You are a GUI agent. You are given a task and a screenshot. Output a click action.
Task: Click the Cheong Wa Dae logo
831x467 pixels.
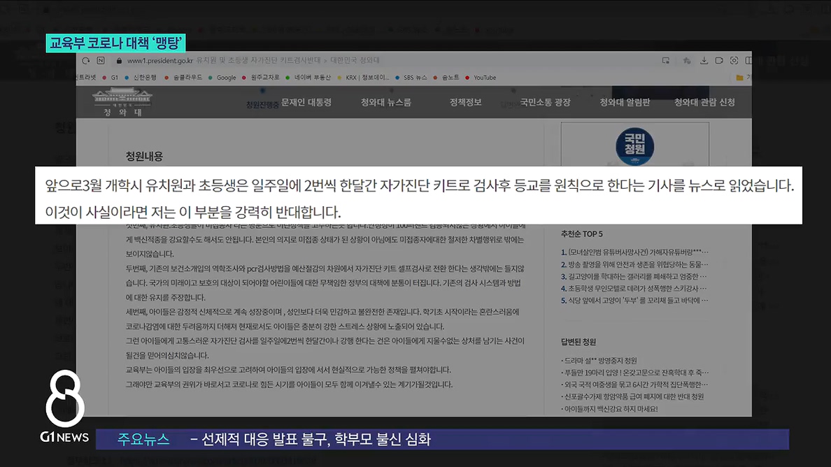click(x=122, y=102)
